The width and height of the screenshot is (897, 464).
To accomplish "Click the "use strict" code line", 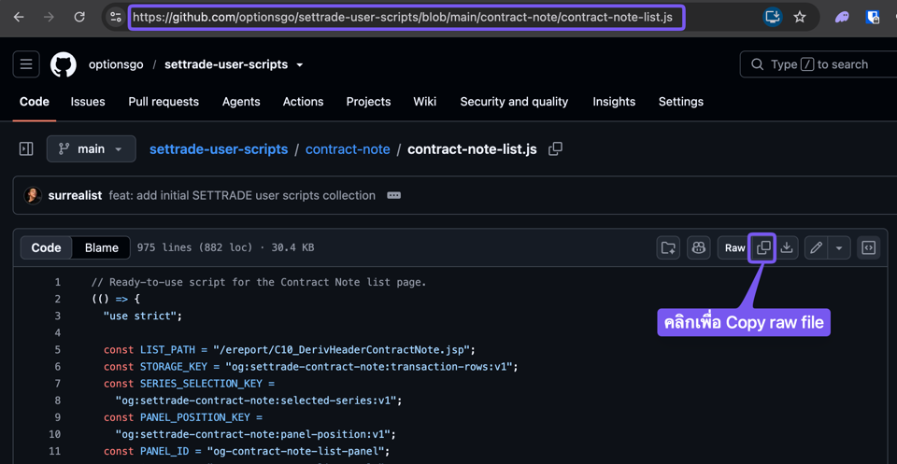I will 142,316.
